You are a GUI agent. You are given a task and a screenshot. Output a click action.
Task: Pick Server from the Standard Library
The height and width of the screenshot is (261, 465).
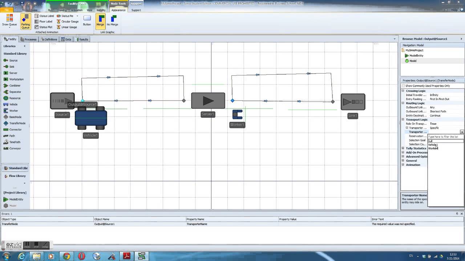(11, 73)
